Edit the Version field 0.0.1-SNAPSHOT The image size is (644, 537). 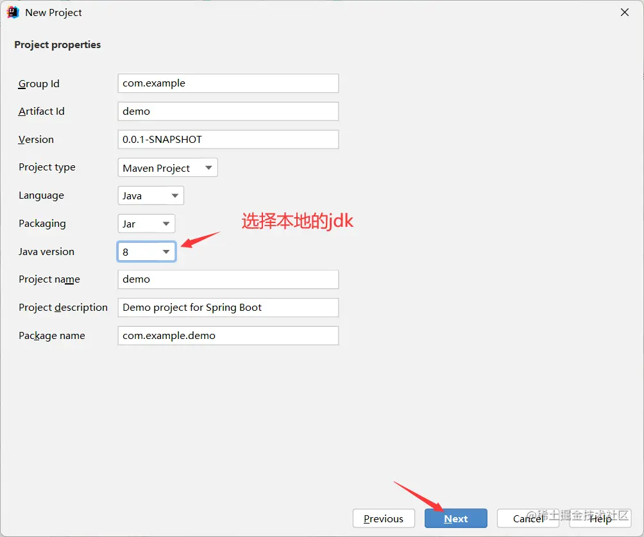click(x=228, y=140)
